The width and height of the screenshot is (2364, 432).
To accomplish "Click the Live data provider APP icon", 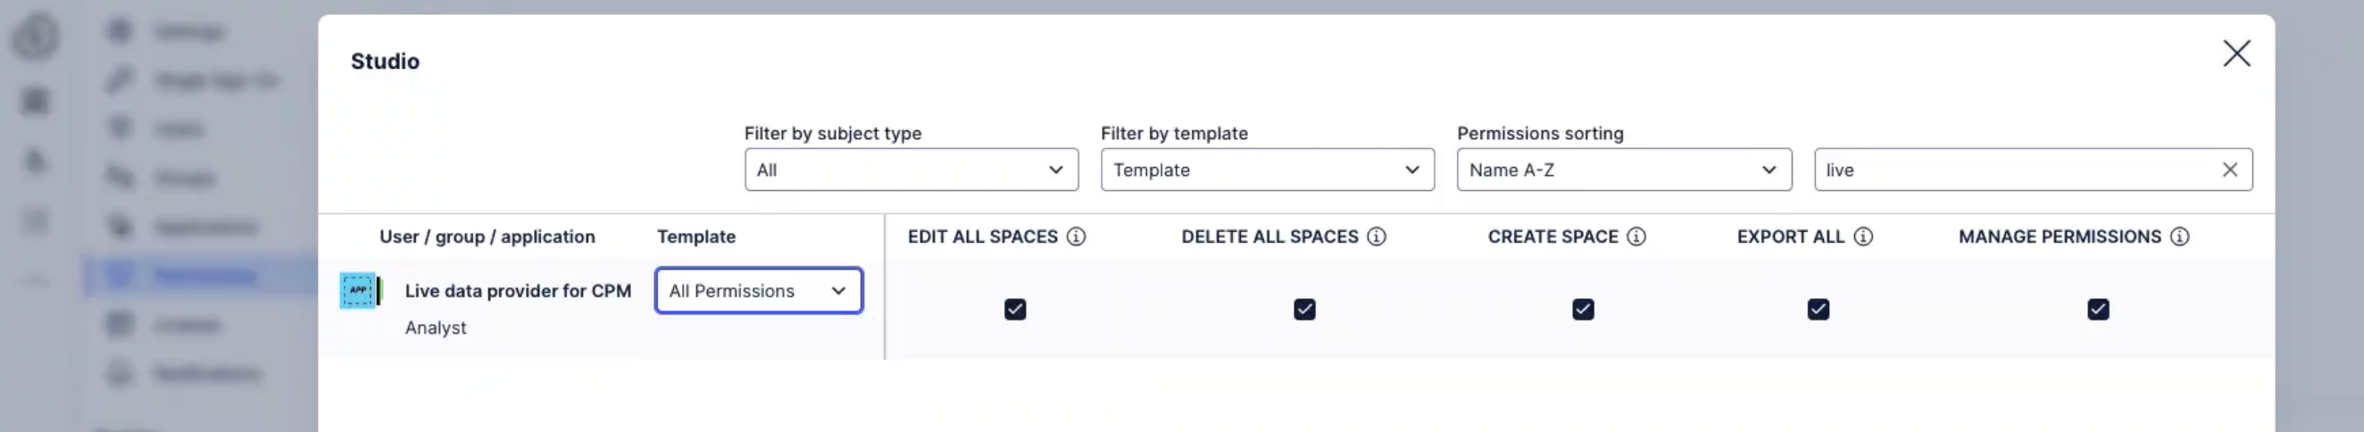I will click(360, 291).
